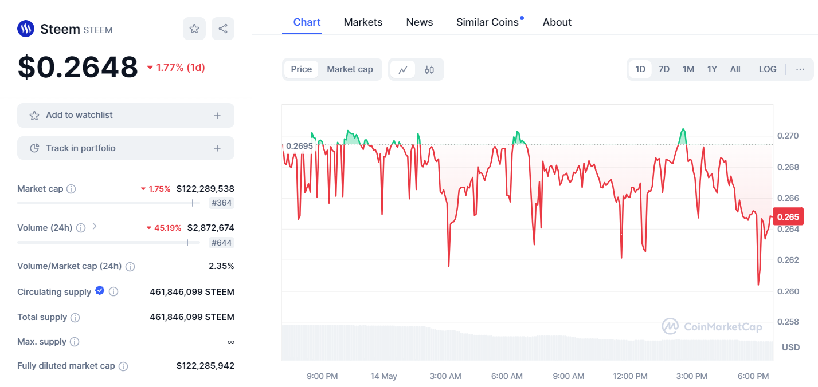This screenshot has width=818, height=387.
Task: Click the 12:00 PM time axis label
Action: [x=630, y=376]
